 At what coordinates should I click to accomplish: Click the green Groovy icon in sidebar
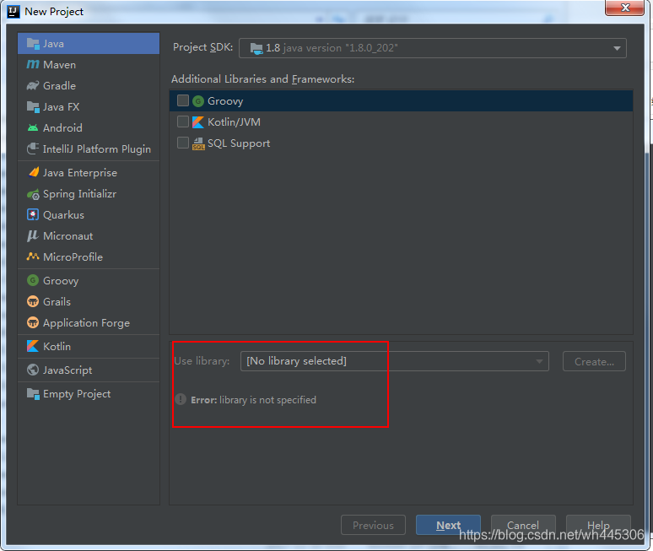click(x=33, y=280)
